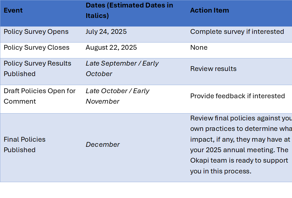Click the black redacted row above 'Final Policies Published'

pyautogui.click(x=146, y=99)
